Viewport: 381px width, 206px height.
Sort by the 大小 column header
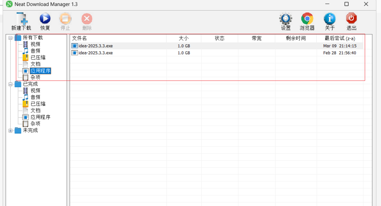coord(184,38)
